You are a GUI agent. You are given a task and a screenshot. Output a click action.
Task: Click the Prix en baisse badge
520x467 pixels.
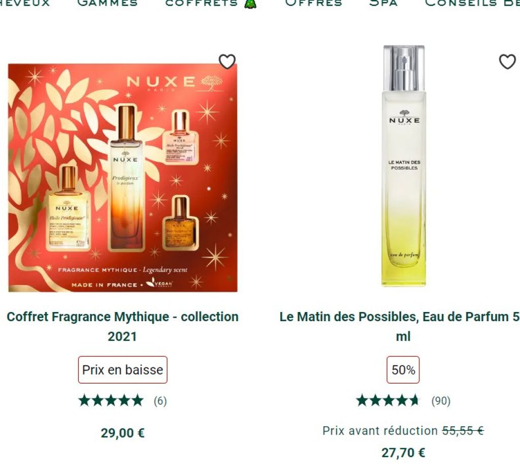click(x=123, y=370)
